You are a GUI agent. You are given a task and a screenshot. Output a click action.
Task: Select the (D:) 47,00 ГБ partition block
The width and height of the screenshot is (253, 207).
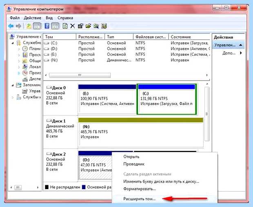pos(95,166)
